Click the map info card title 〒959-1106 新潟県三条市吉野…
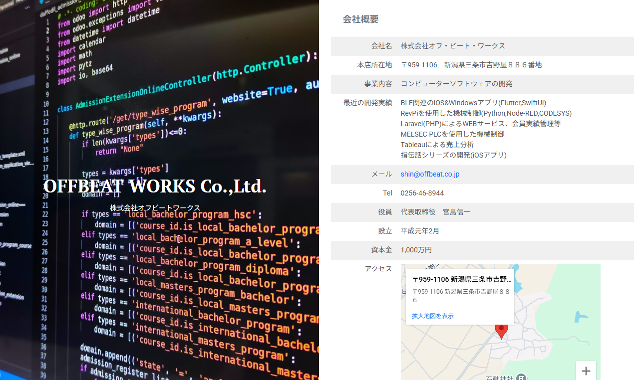This screenshot has height=380, width=644. [462, 279]
